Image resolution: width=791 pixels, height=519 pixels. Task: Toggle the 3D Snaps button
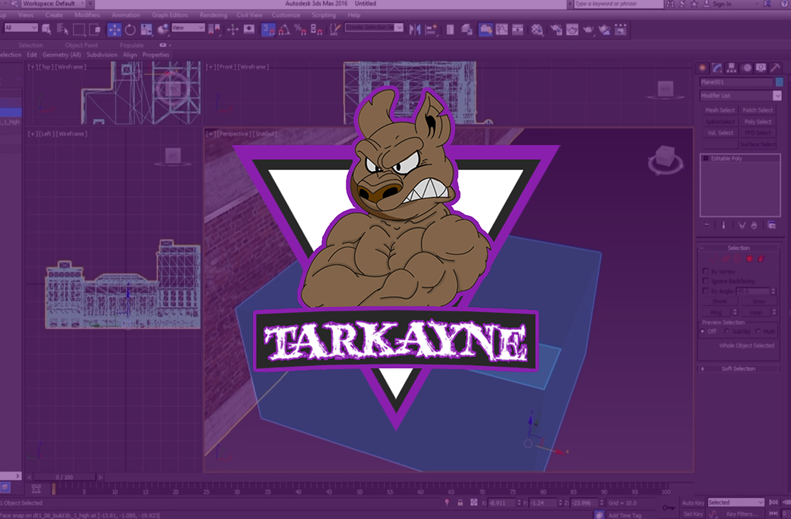269,29
